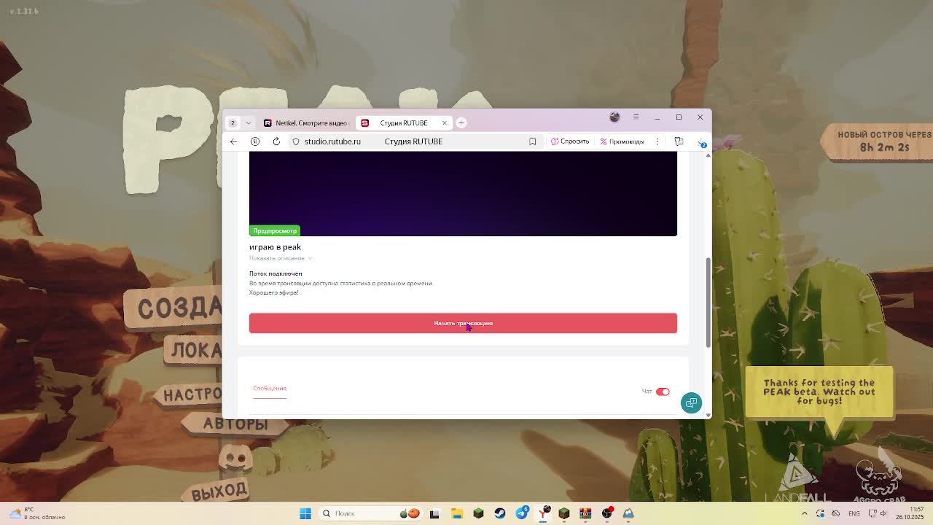This screenshot has width=933, height=525.
Task: Click the Yandex home icon in toolbar
Action: pyautogui.click(x=255, y=141)
